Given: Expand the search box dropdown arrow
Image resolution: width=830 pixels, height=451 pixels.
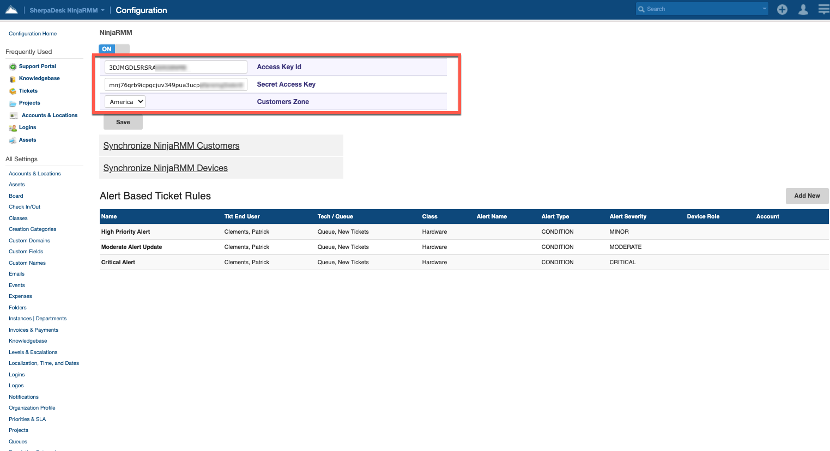Looking at the screenshot, I should (764, 9).
